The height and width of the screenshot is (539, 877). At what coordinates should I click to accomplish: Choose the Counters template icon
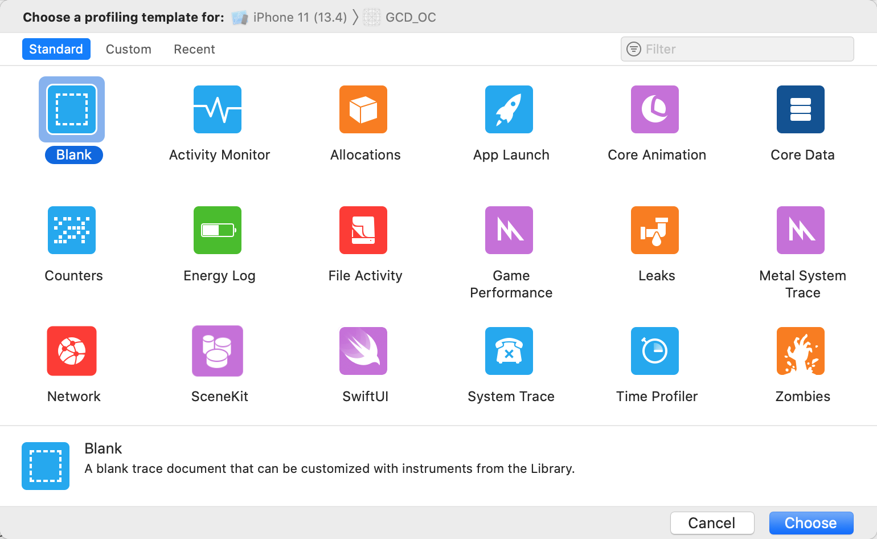(72, 230)
